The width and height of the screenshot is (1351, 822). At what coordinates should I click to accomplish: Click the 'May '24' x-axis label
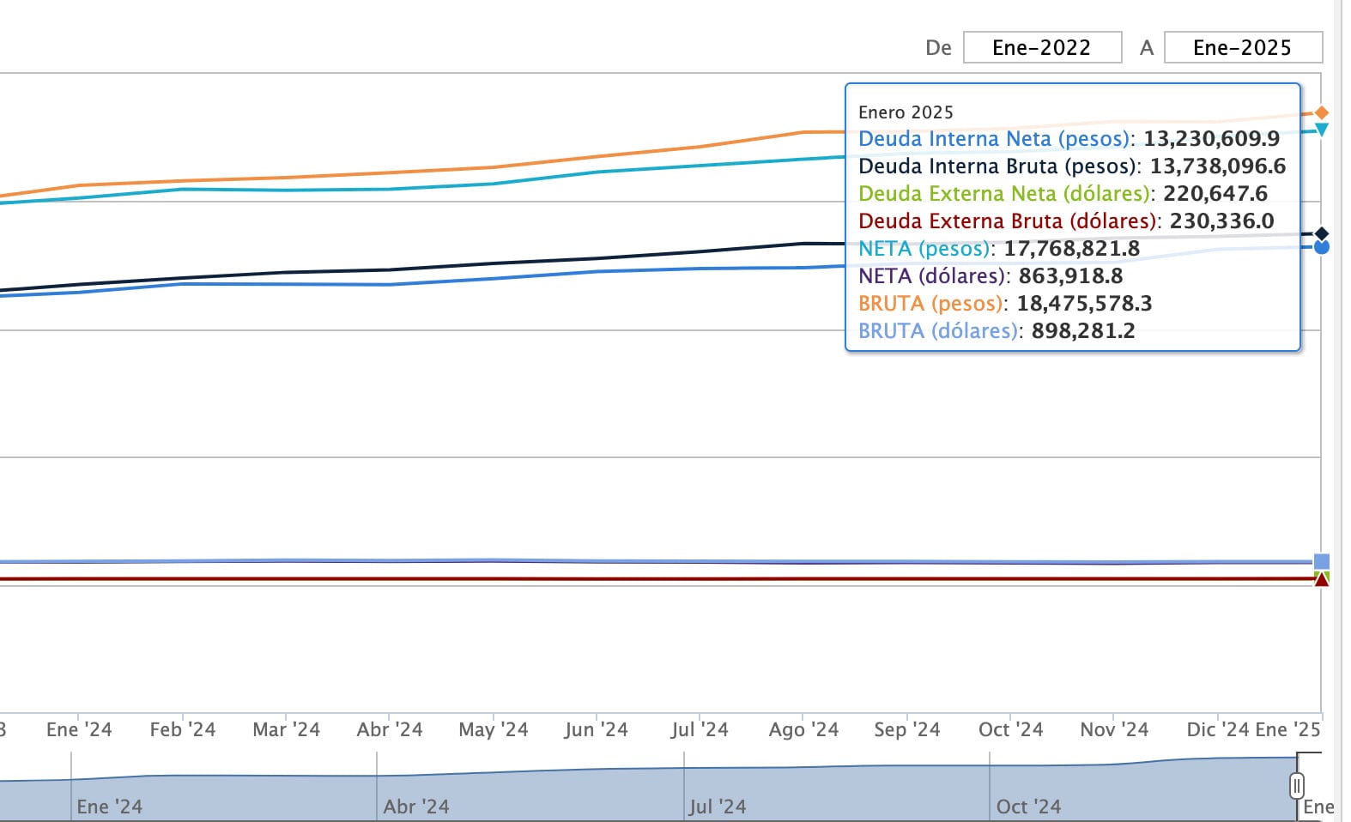pos(494,730)
